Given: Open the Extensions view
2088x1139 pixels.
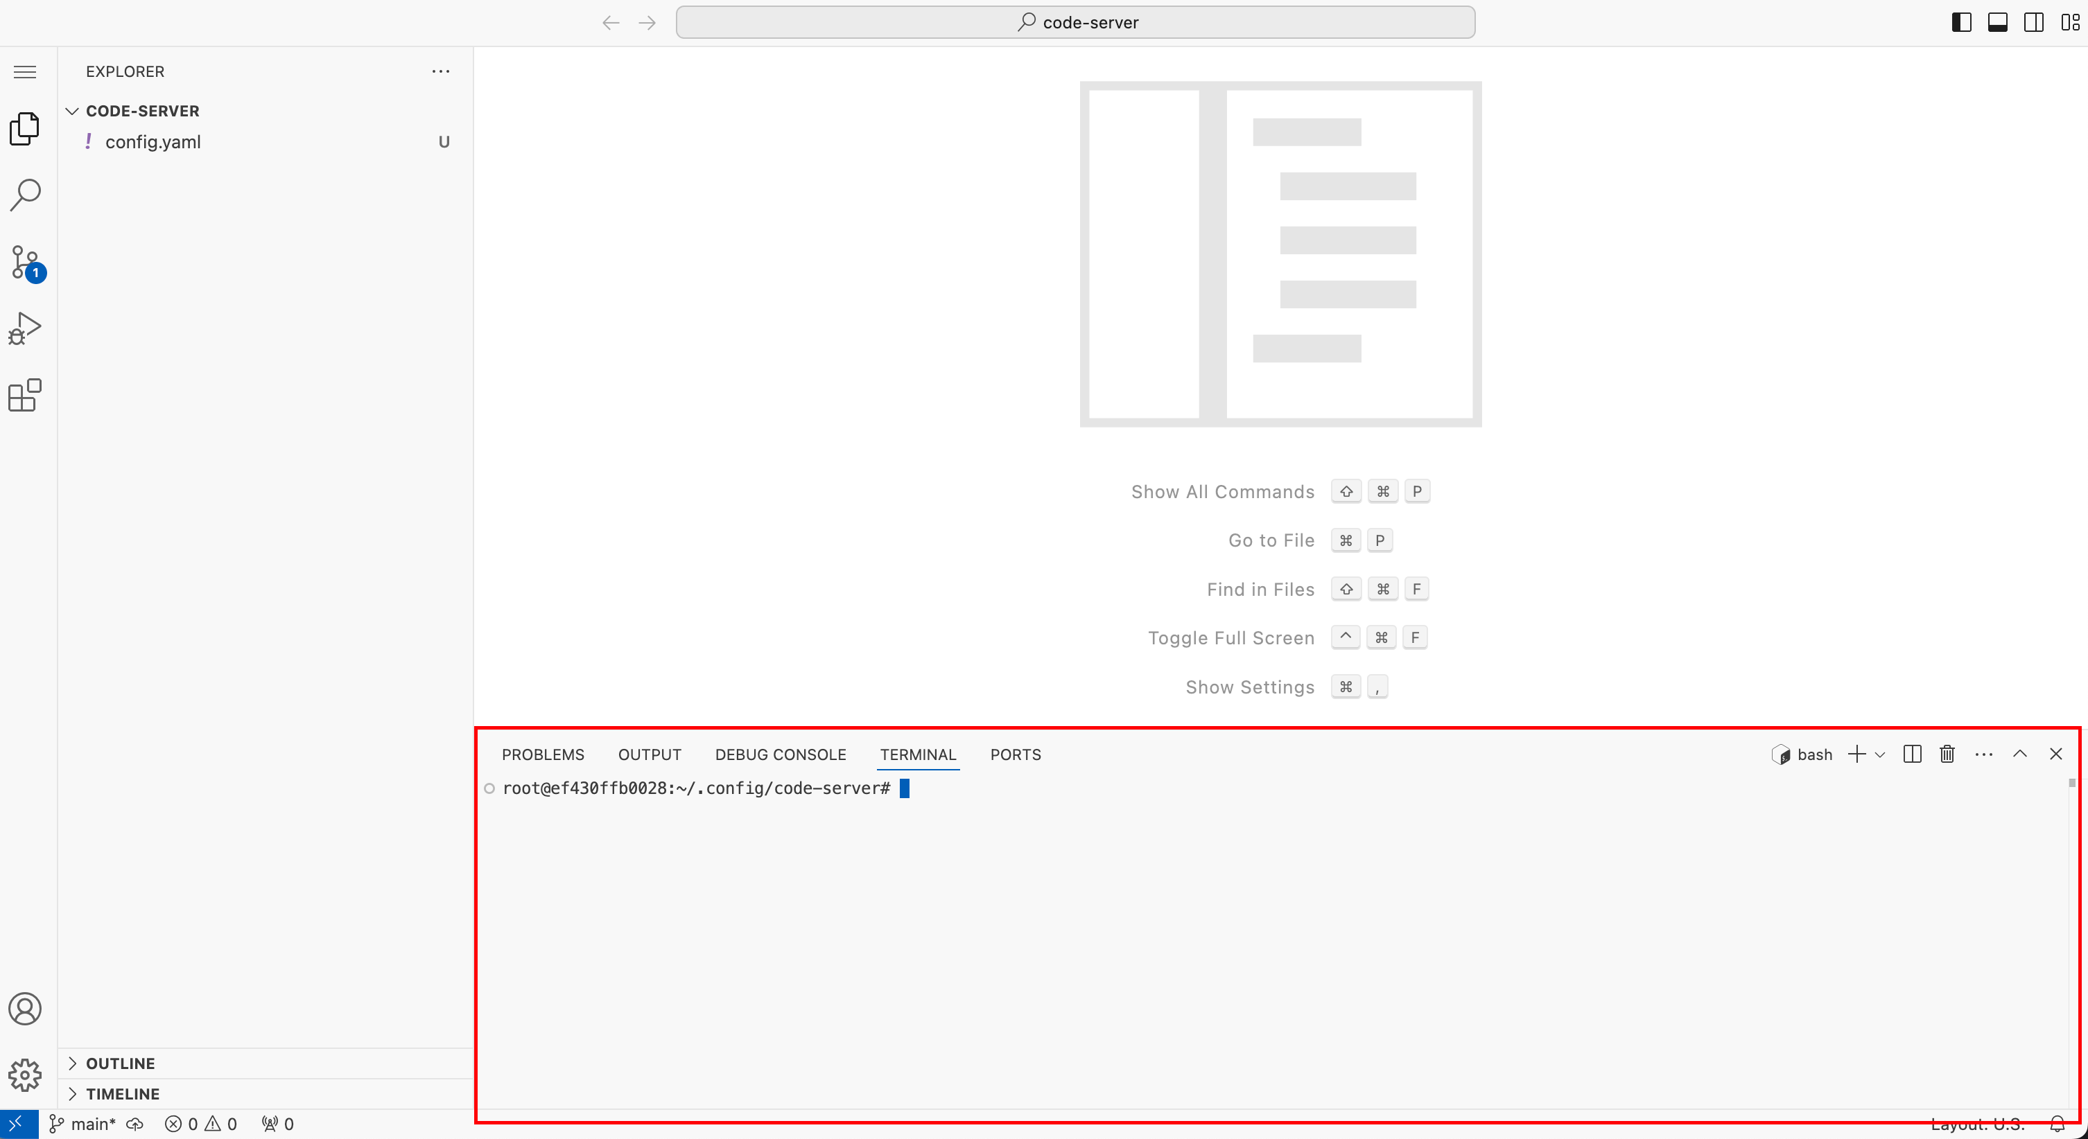Looking at the screenshot, I should click(x=25, y=396).
